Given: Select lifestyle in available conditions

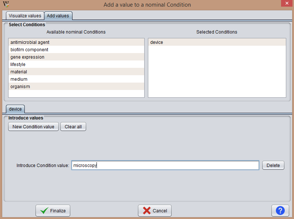Looking at the screenshot, I should pyautogui.click(x=76, y=64).
